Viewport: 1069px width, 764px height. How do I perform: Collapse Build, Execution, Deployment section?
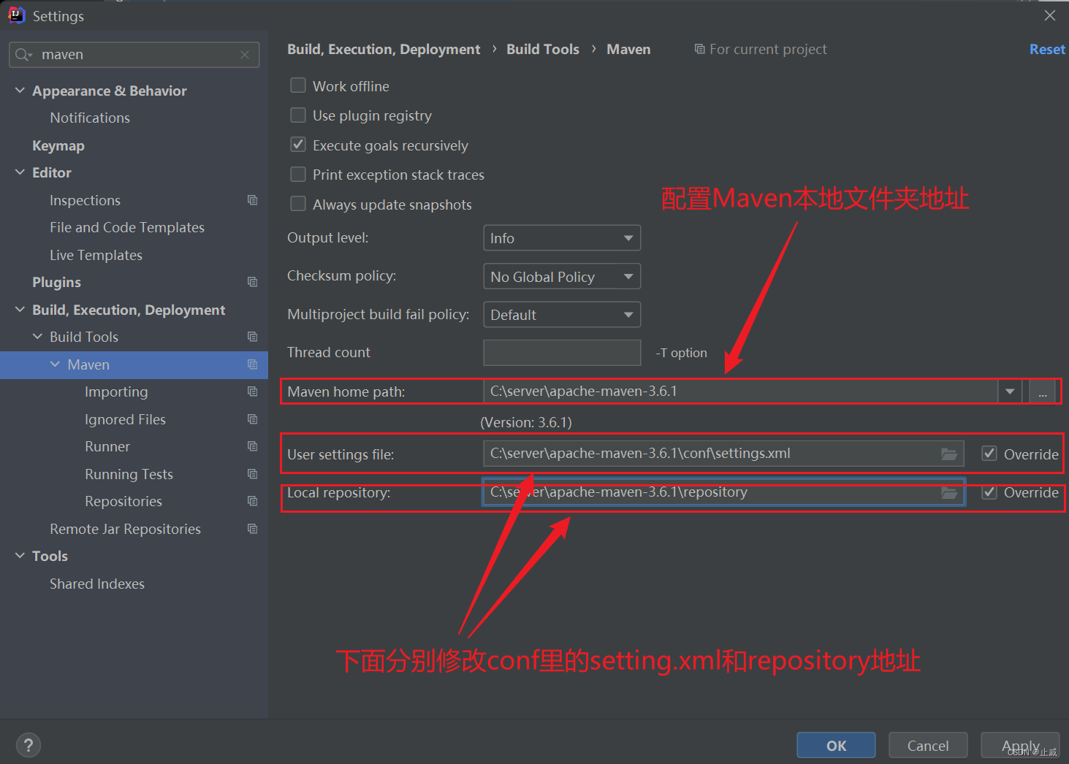point(20,310)
